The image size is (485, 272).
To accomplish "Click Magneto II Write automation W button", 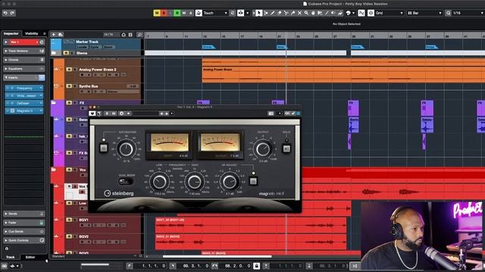I will pos(114,113).
